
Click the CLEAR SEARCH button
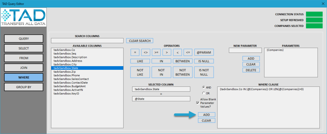pyautogui.click(x=140, y=41)
